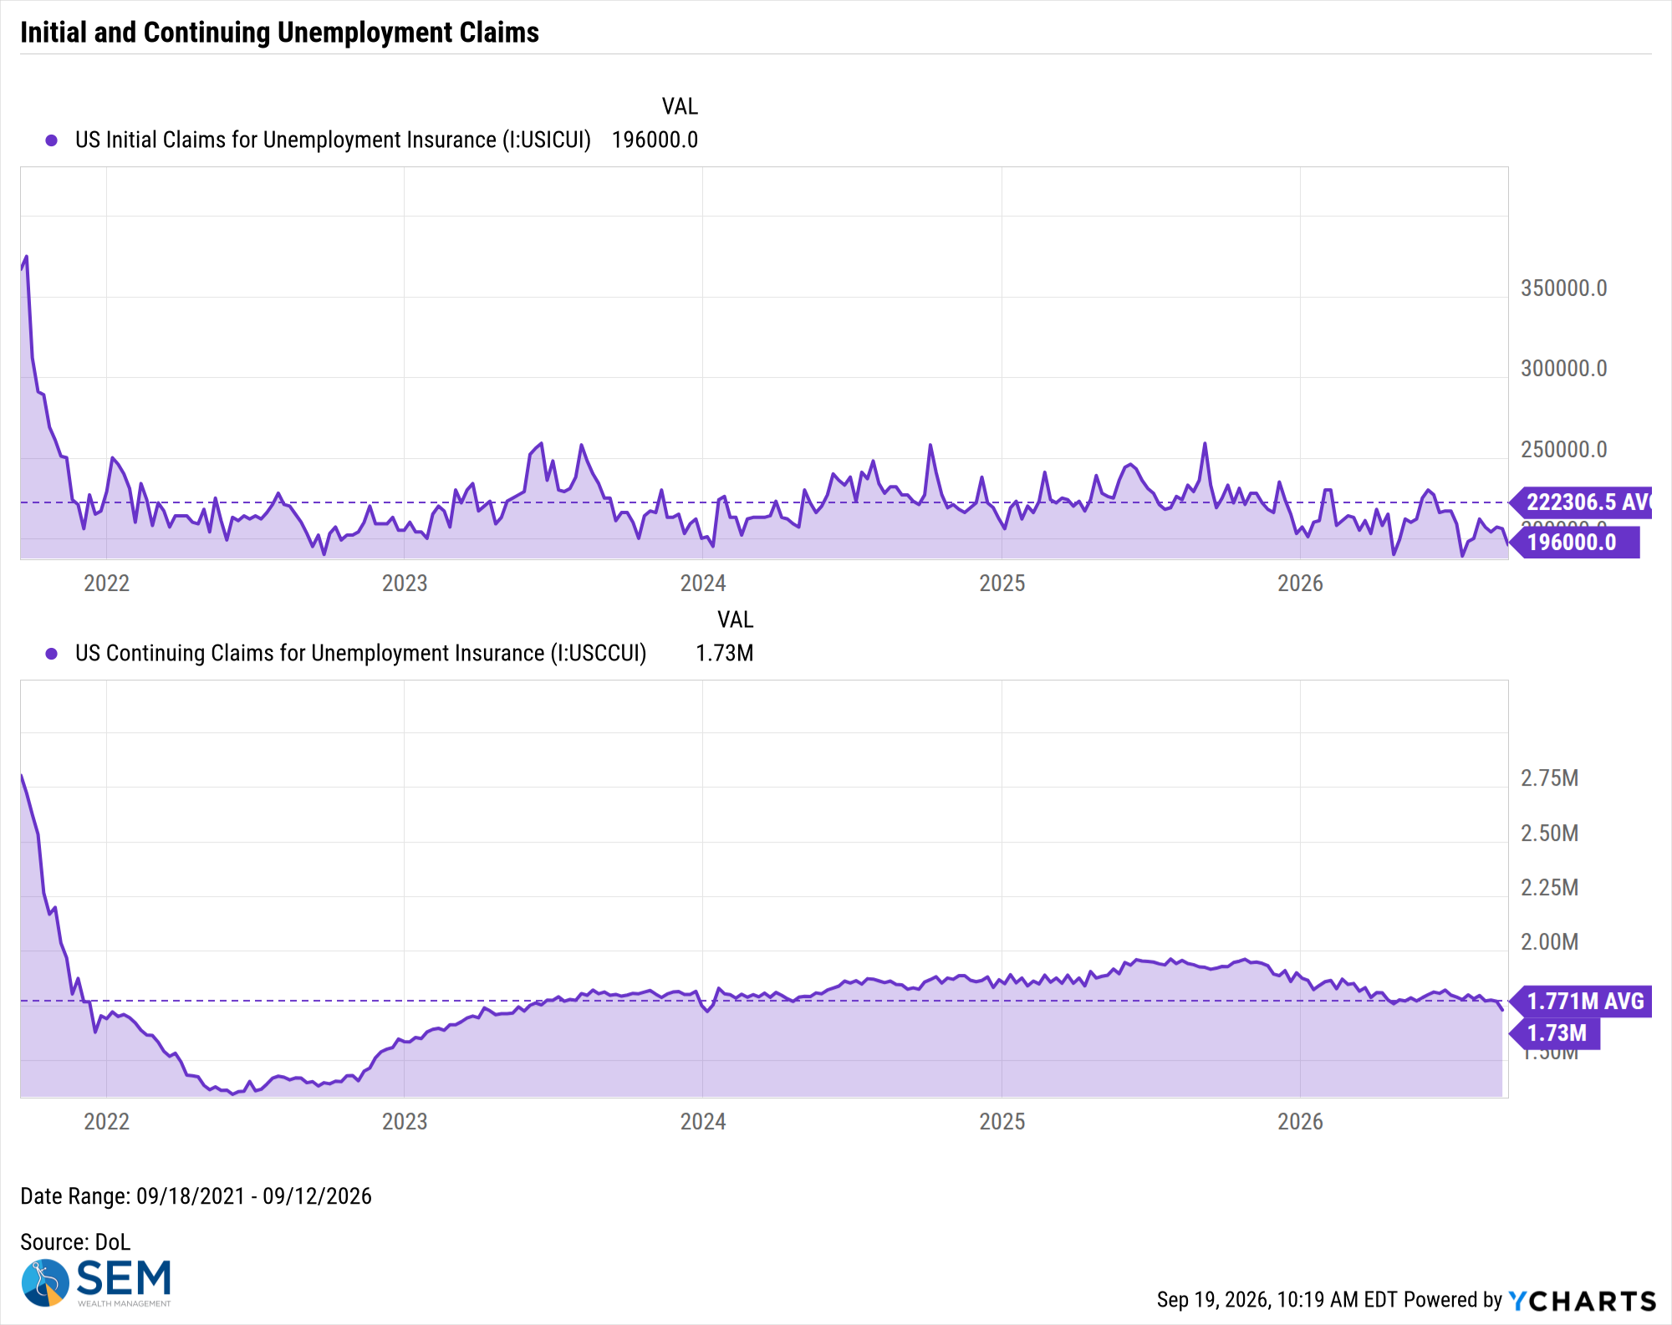Click the 300000.0 y-axis label
Viewport: 1672px width, 1325px height.
point(1563,369)
